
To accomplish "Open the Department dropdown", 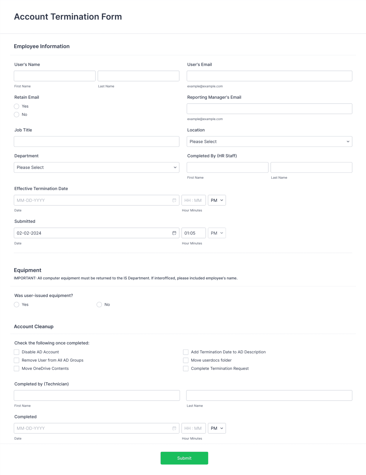I will [96, 167].
